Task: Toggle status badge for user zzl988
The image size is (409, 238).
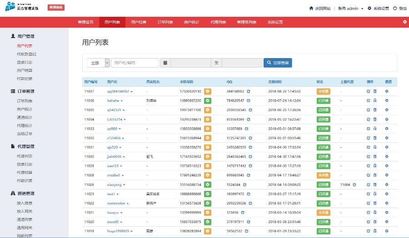Action: coord(323,128)
